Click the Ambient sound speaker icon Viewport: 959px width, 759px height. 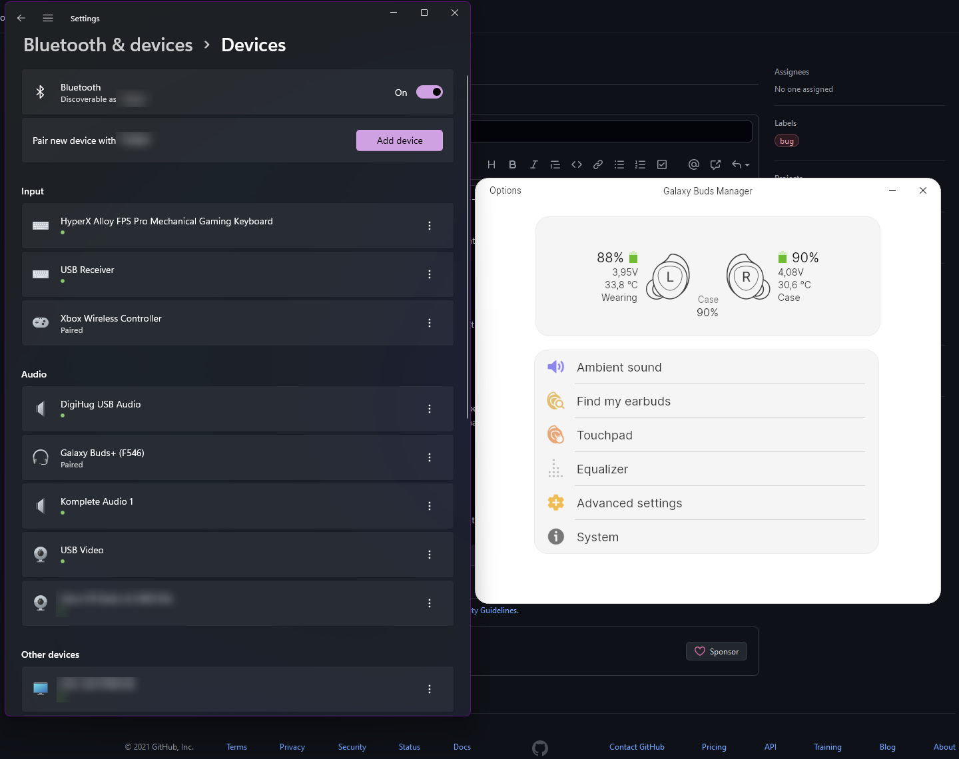pyautogui.click(x=555, y=367)
